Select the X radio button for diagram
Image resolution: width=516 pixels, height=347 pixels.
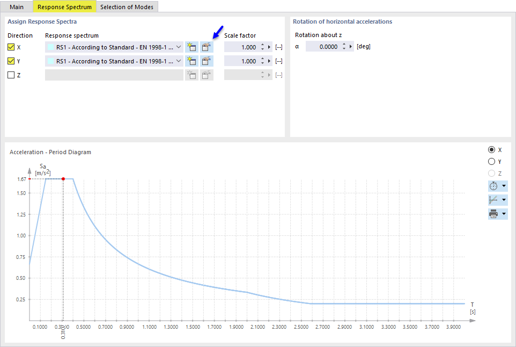(x=491, y=150)
